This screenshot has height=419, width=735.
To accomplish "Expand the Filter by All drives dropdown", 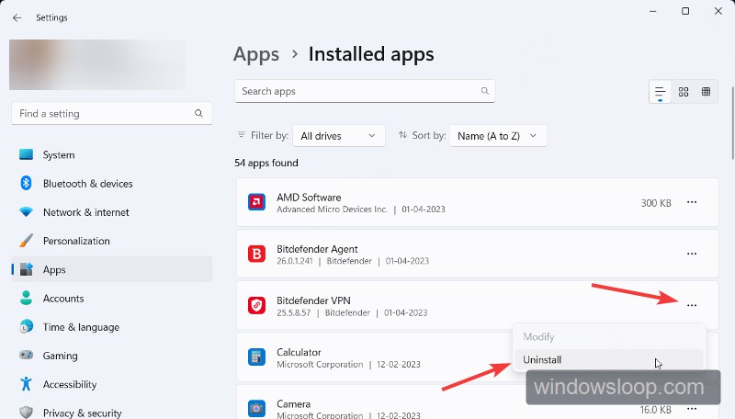I will coord(338,136).
